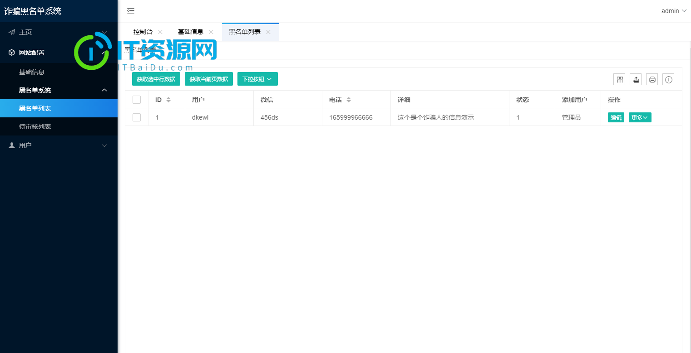The image size is (691, 353).
Task: Click the 用户 column header
Action: point(219,100)
